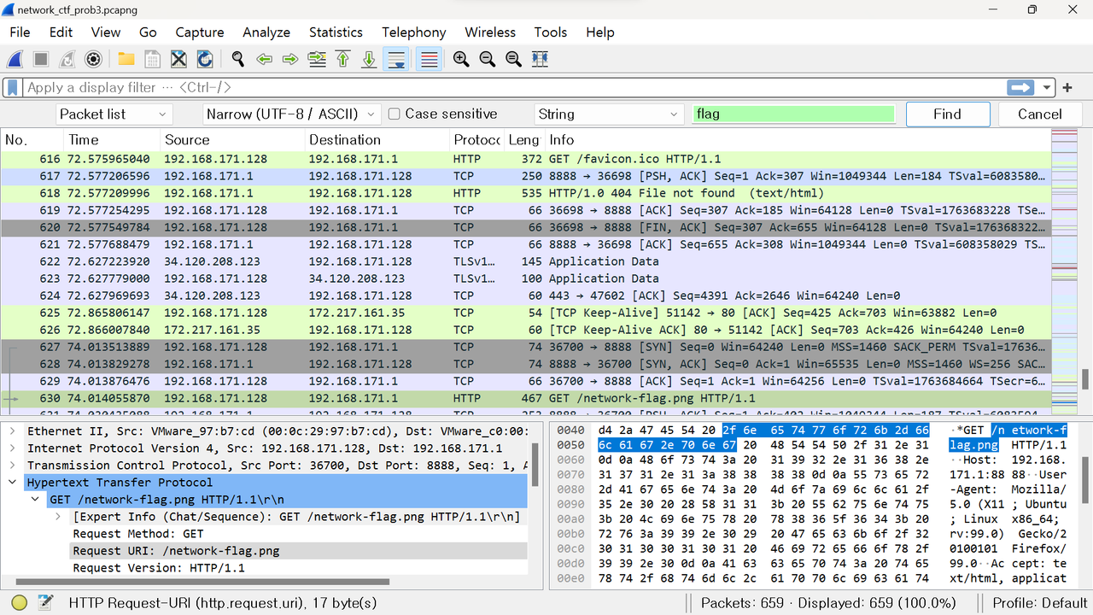Open the Packet list search-in dropdown

click(114, 114)
